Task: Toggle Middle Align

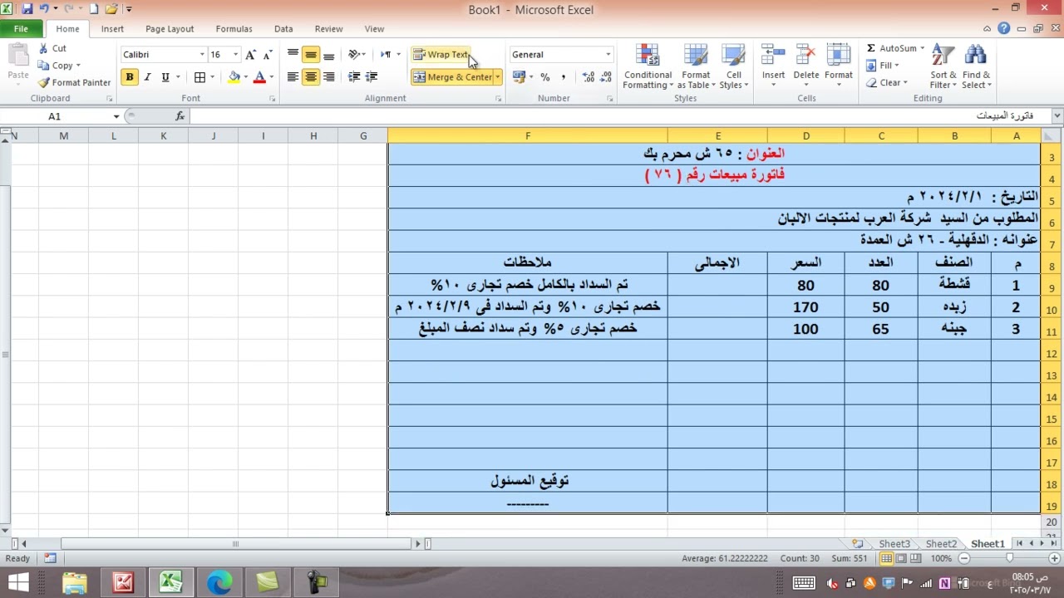Action: (311, 55)
